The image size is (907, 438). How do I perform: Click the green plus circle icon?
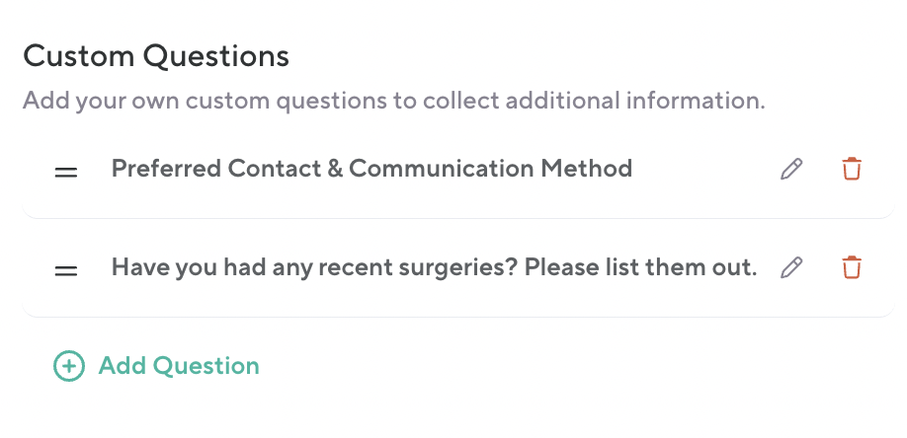pyautogui.click(x=68, y=367)
